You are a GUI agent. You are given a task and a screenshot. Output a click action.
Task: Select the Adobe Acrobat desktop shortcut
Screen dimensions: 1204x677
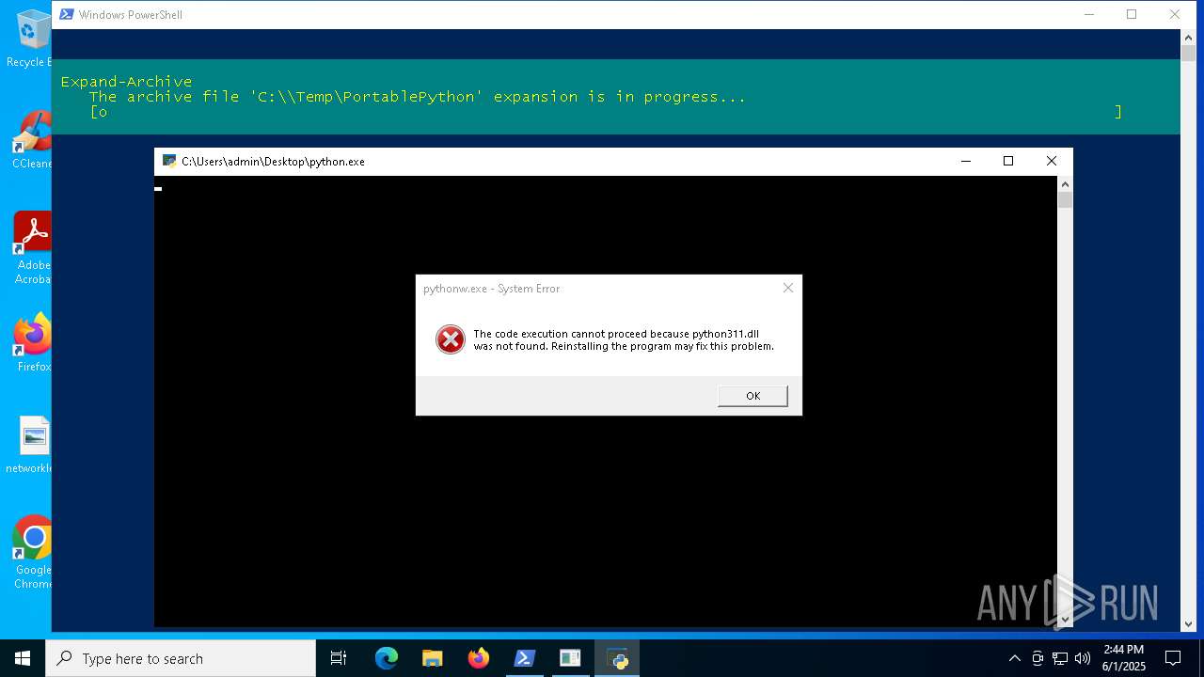pyautogui.click(x=31, y=247)
